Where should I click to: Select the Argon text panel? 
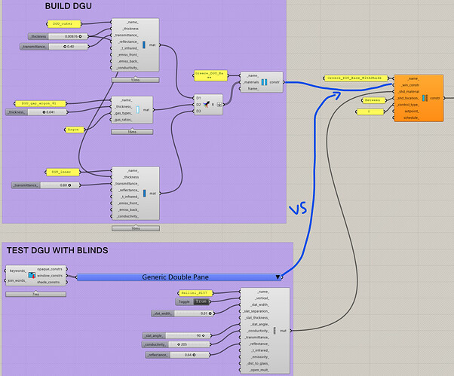pos(75,130)
